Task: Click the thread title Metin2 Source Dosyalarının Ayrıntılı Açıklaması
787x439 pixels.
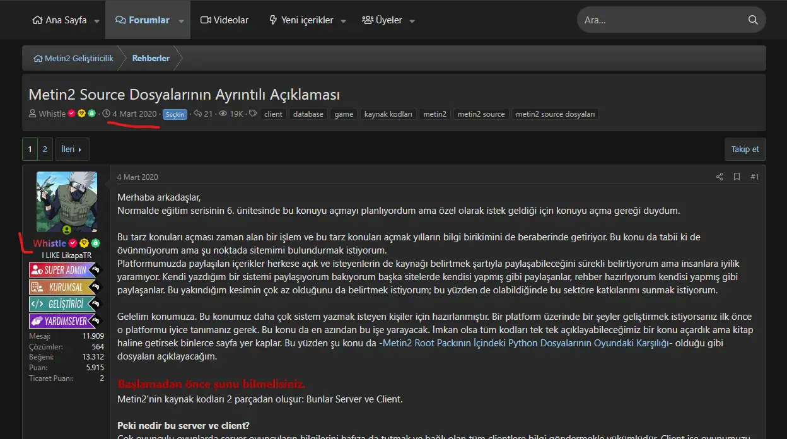Action: [x=184, y=95]
